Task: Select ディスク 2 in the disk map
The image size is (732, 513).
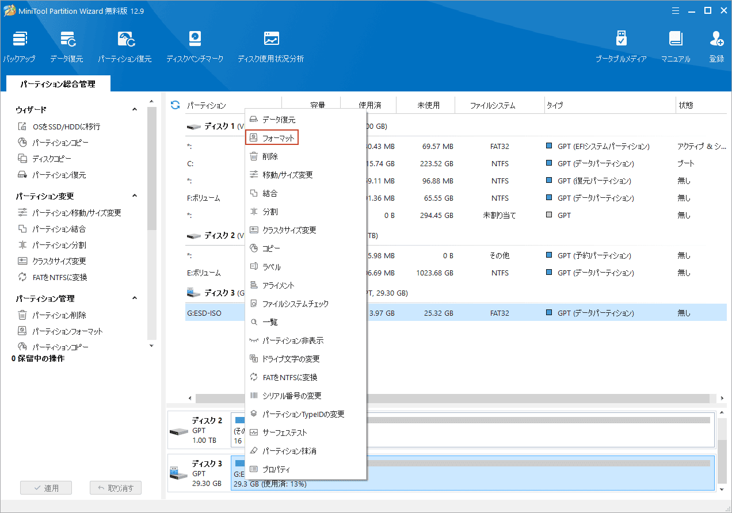Action: 199,430
